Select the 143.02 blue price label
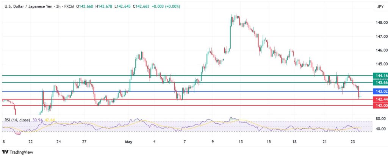The image size is (388, 157). point(380,92)
